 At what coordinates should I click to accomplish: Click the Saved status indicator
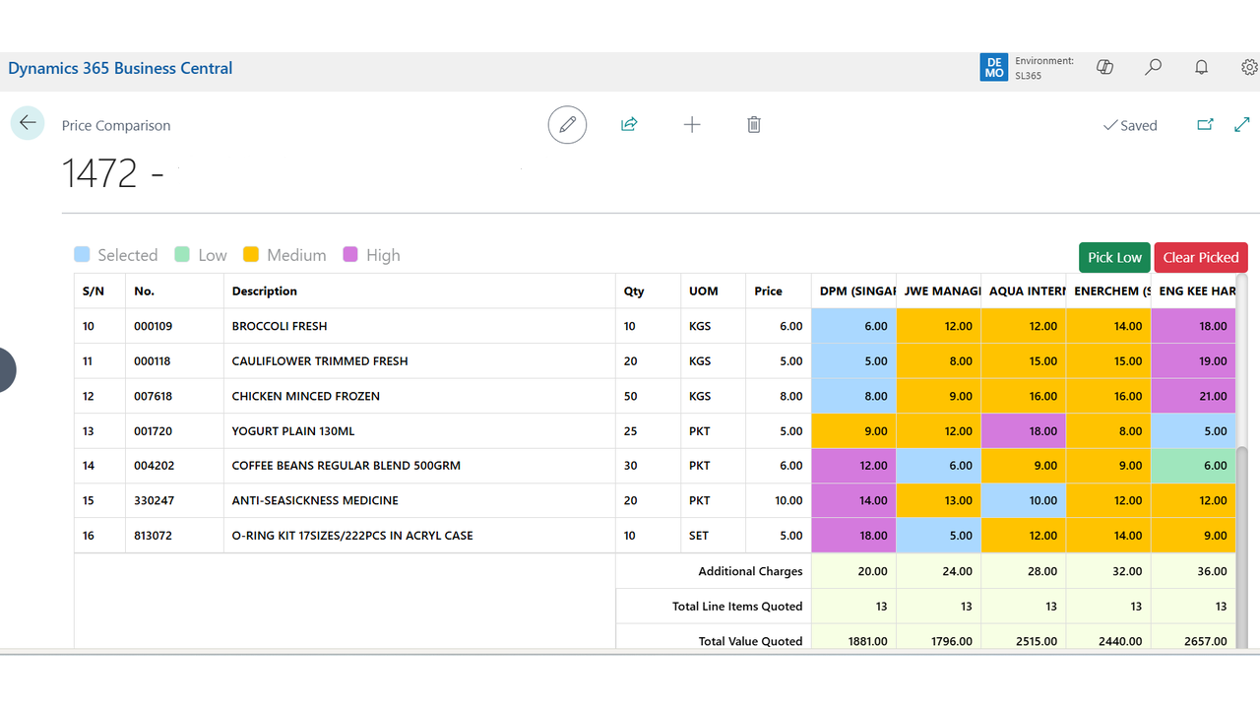point(1130,125)
